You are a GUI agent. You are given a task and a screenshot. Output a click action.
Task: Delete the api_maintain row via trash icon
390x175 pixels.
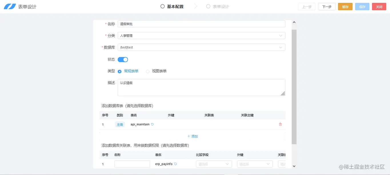tap(280, 124)
